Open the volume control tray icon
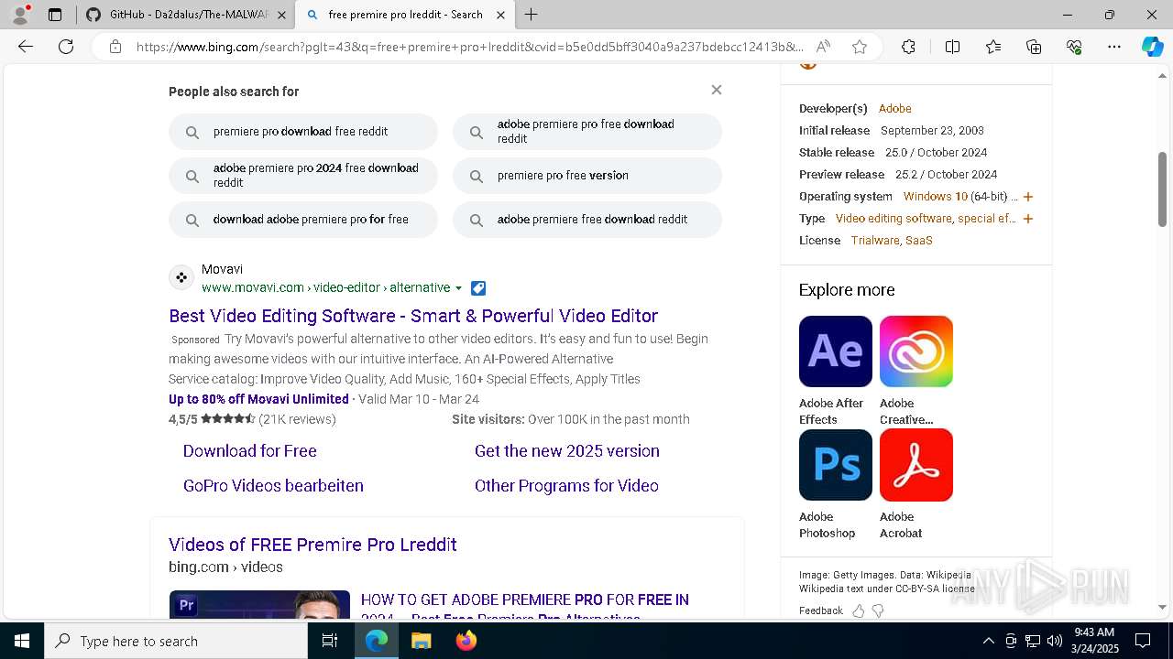Viewport: 1173px width, 659px height. click(1055, 641)
